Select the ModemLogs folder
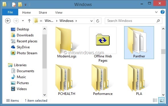 point(67,42)
